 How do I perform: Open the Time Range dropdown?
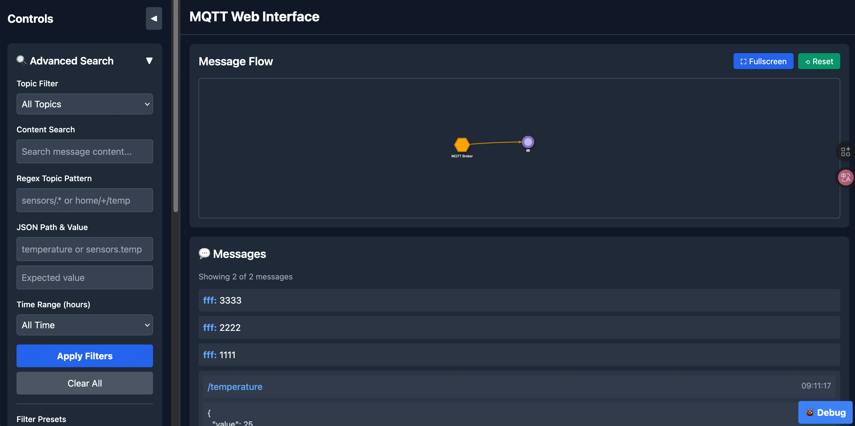point(85,325)
